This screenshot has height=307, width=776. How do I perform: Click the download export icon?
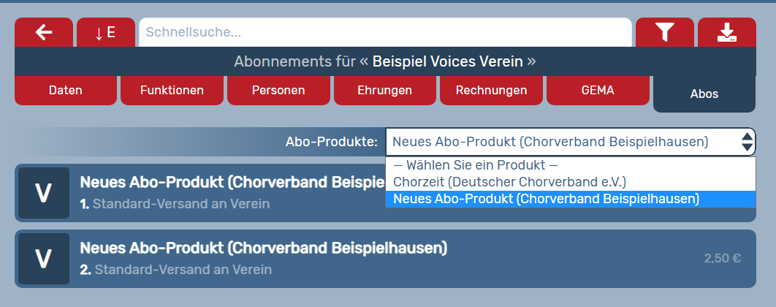click(x=726, y=33)
